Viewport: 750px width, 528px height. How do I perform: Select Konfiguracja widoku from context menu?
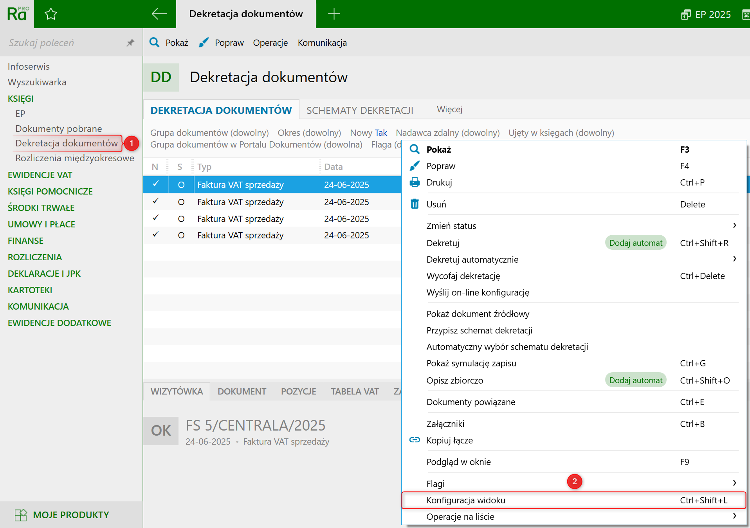tap(466, 500)
